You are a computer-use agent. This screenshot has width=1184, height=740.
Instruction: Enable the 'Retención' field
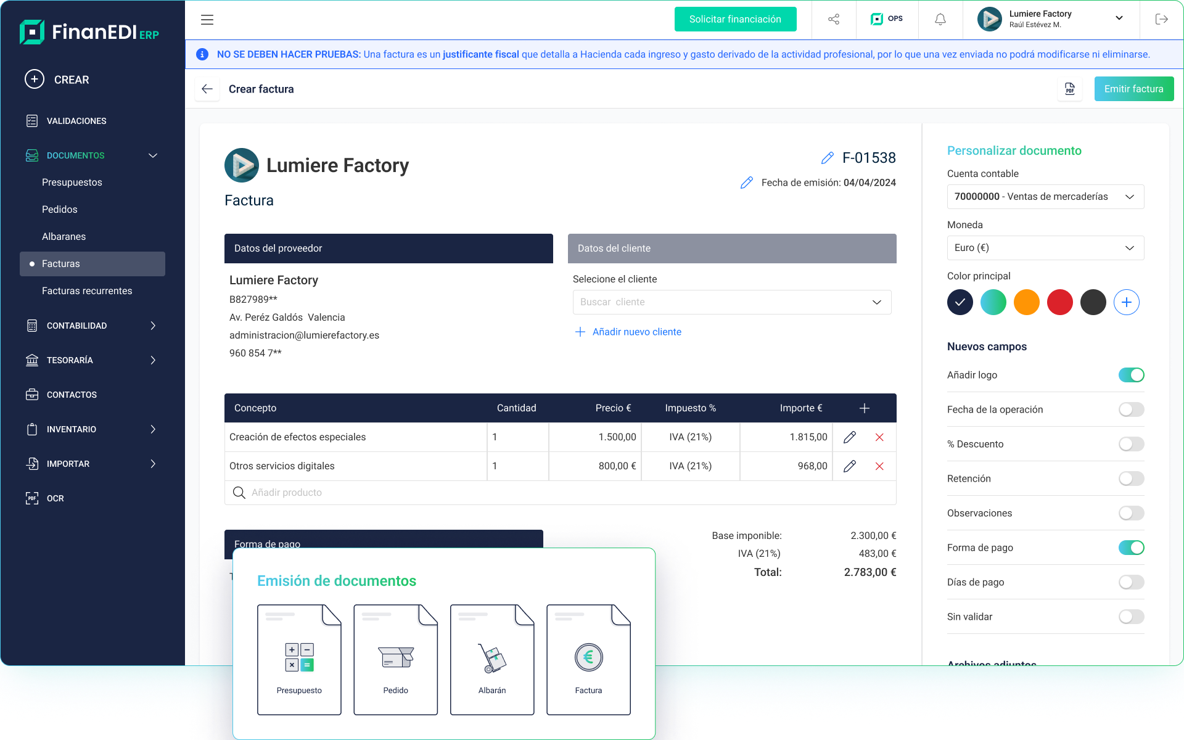point(1131,478)
